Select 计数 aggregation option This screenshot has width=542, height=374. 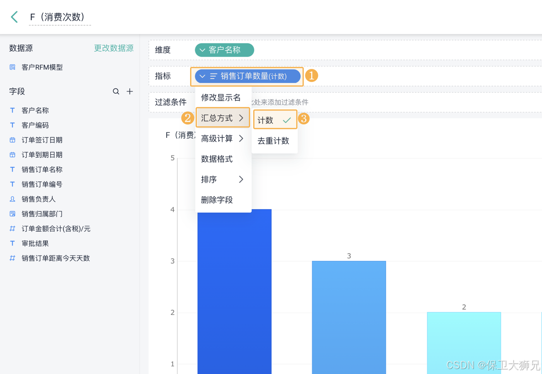[275, 120]
